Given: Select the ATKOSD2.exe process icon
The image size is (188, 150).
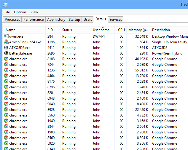Looking at the screenshot, I should [x=6, y=47].
